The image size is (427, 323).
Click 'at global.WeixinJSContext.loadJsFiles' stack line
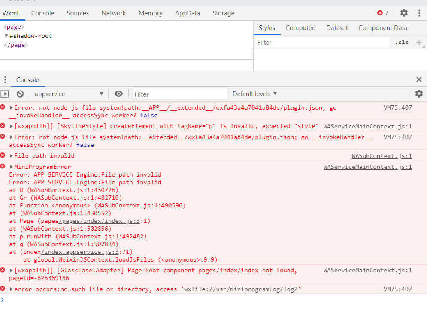[x=120, y=259]
